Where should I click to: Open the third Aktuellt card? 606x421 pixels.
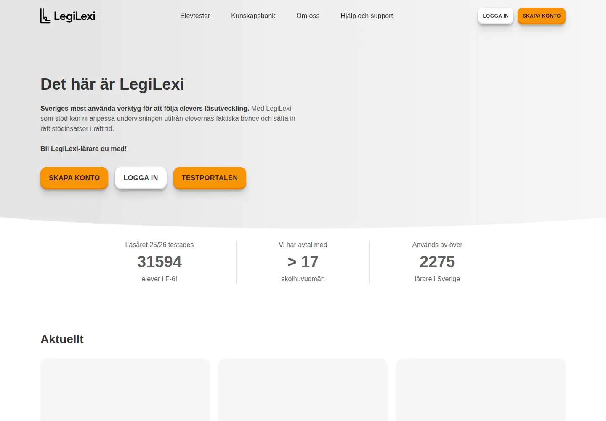click(x=481, y=390)
